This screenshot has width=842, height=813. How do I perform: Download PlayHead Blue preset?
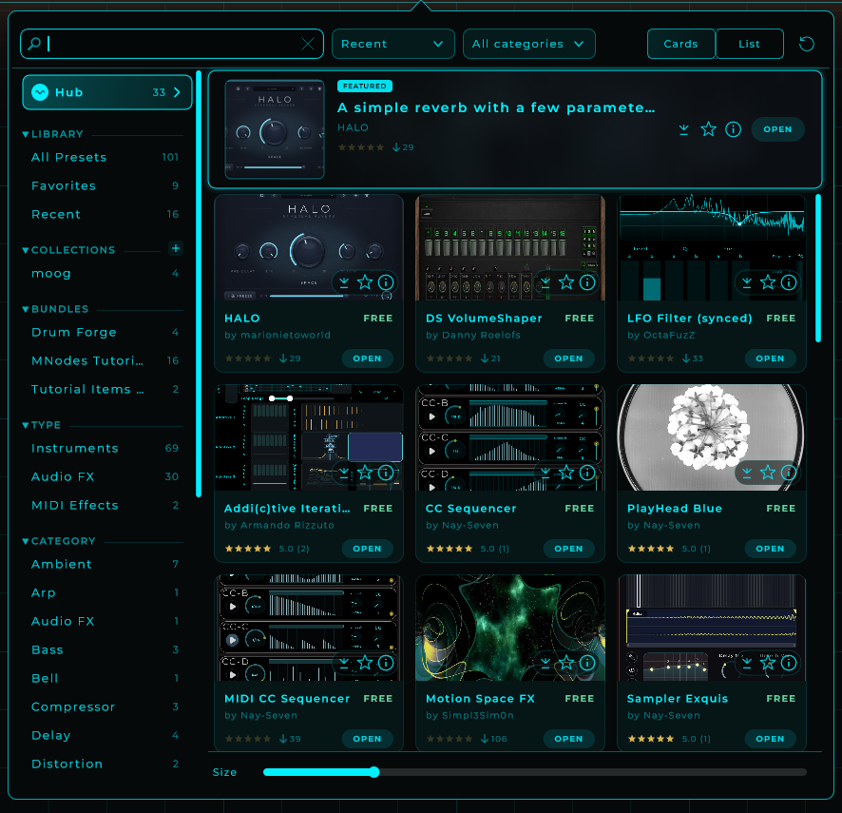747,473
